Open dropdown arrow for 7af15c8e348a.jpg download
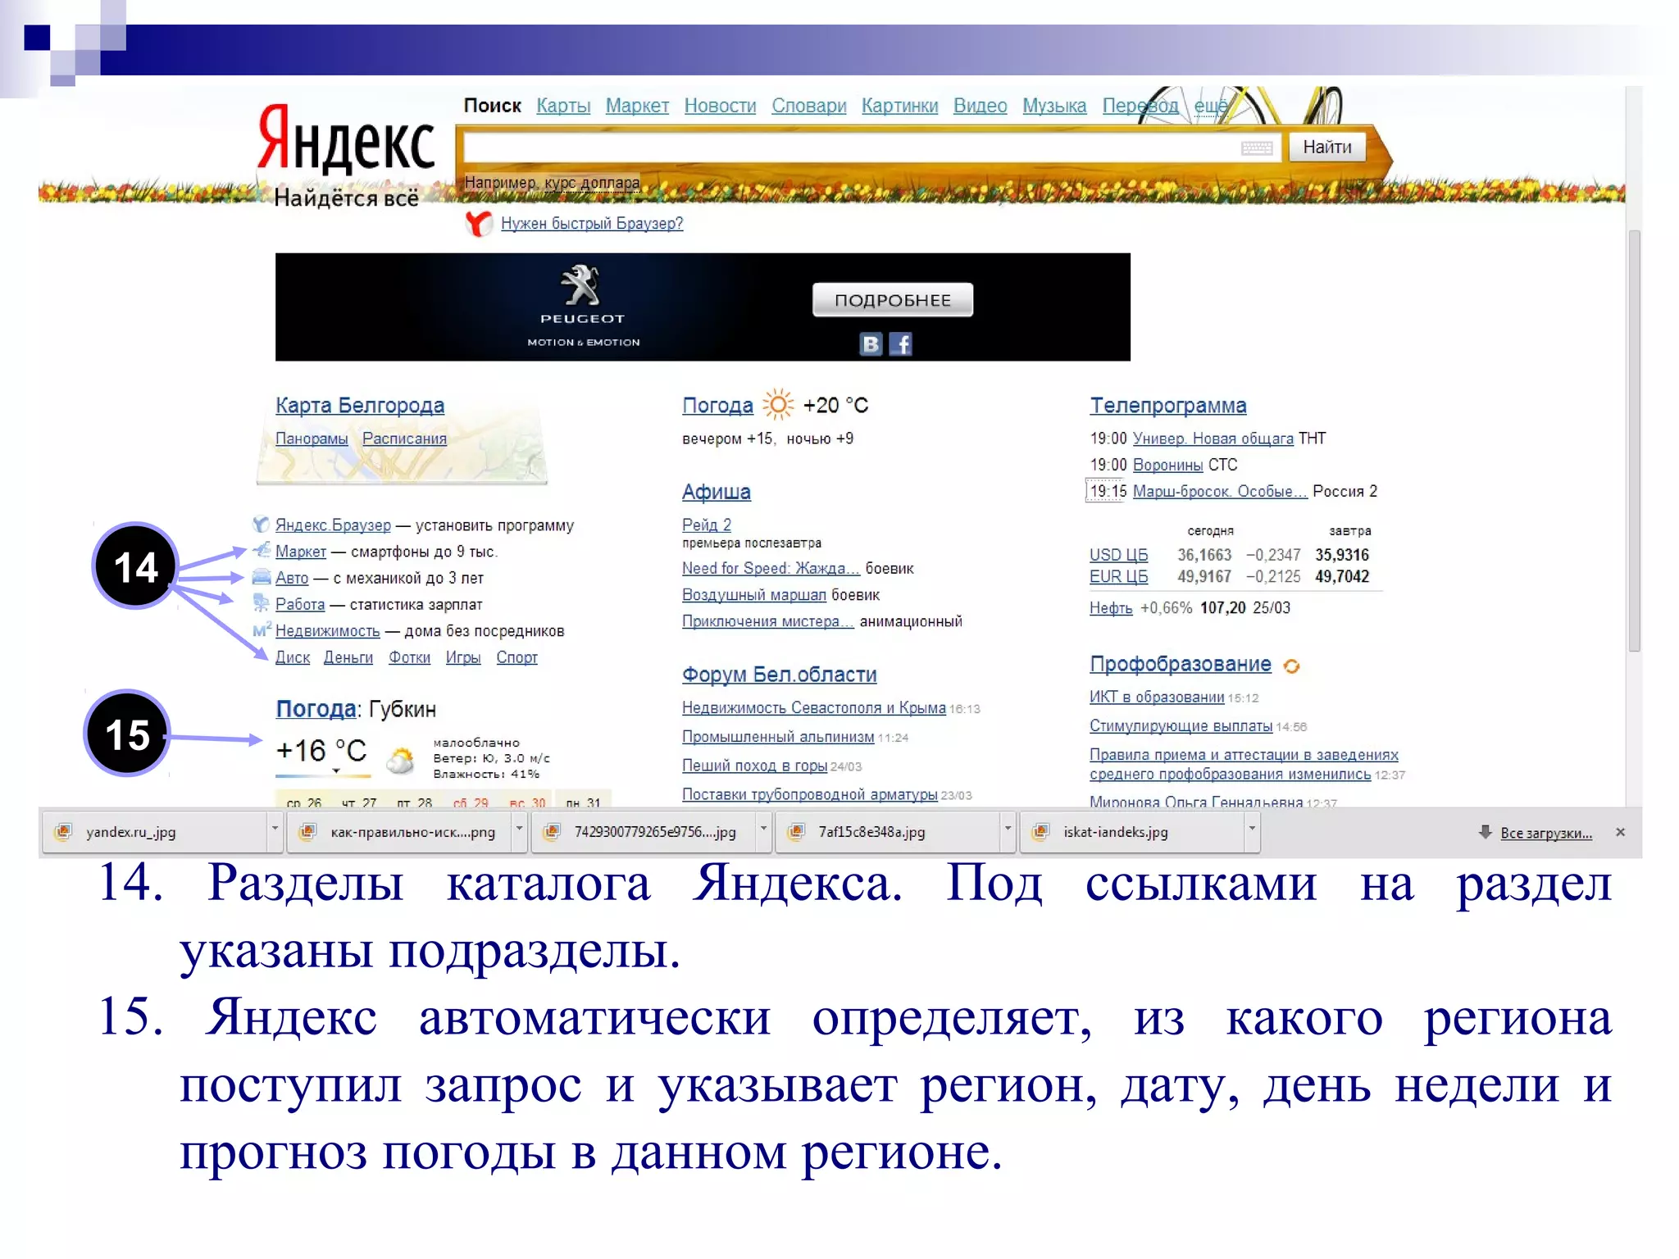 pos(1008,831)
